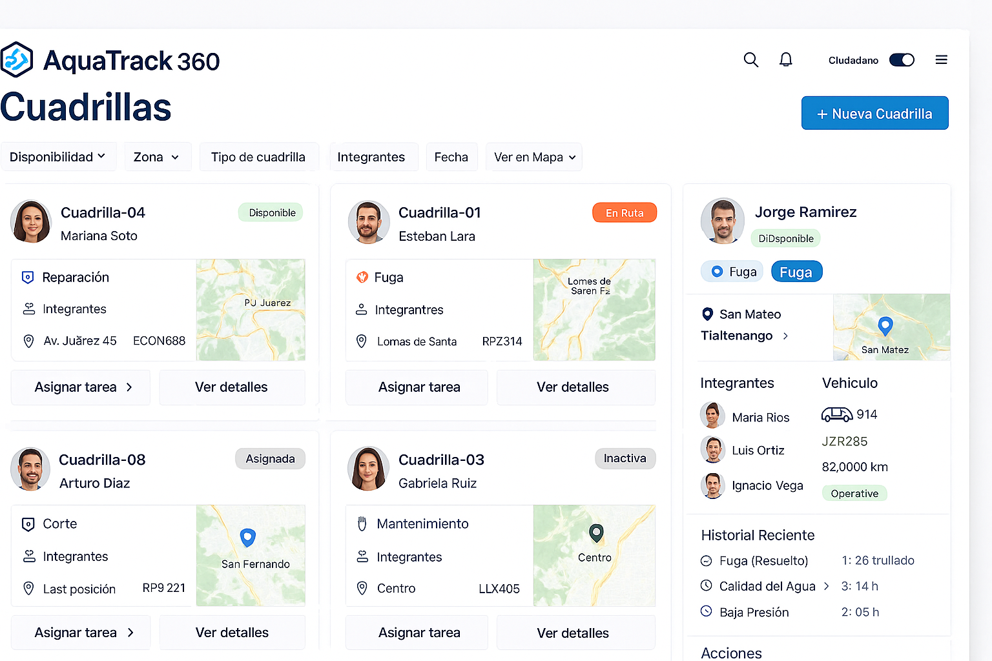Click the location pin icon beside San Mateo
992x661 pixels.
[x=707, y=314]
